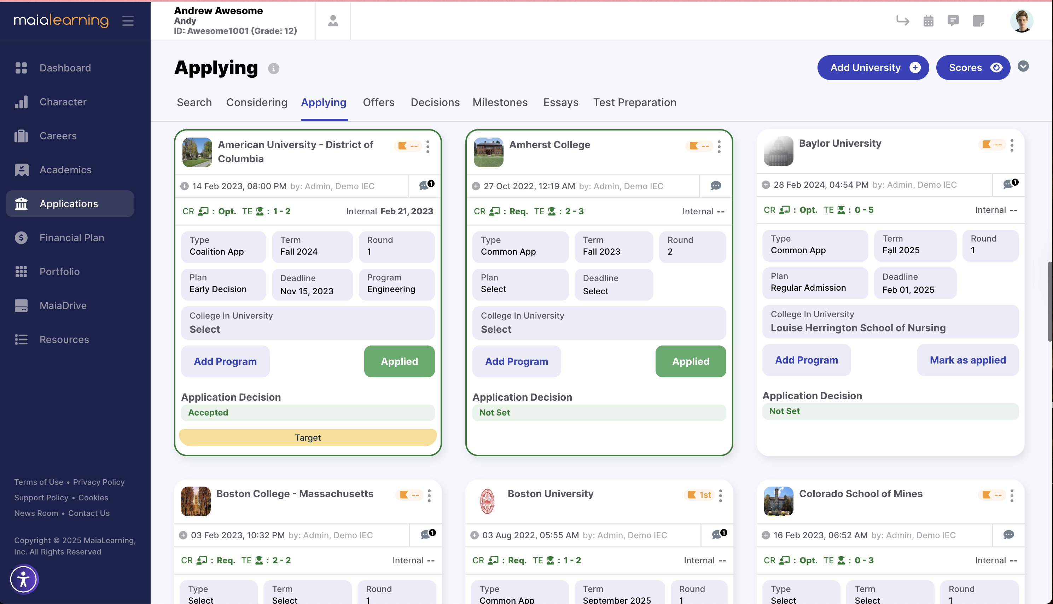Switch to the Offers tab
Image resolution: width=1053 pixels, height=604 pixels.
pos(378,103)
